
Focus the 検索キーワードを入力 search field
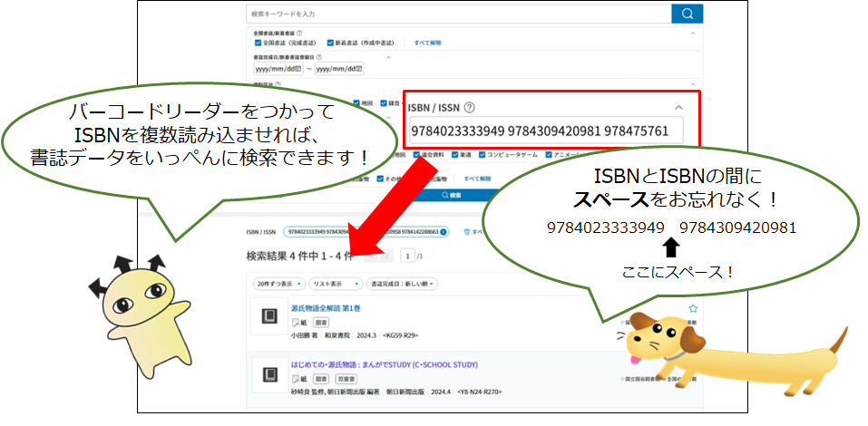pyautogui.click(x=458, y=14)
